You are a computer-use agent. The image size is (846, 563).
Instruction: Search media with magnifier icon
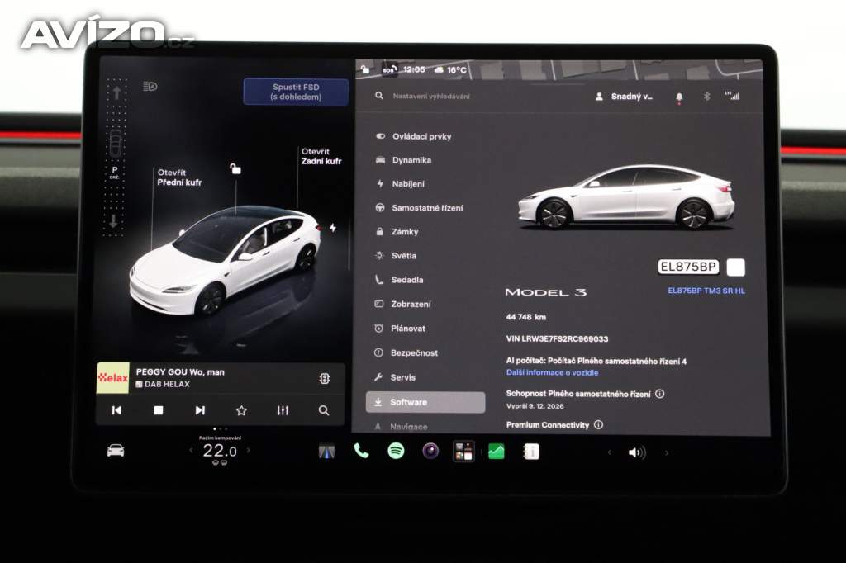pyautogui.click(x=324, y=411)
